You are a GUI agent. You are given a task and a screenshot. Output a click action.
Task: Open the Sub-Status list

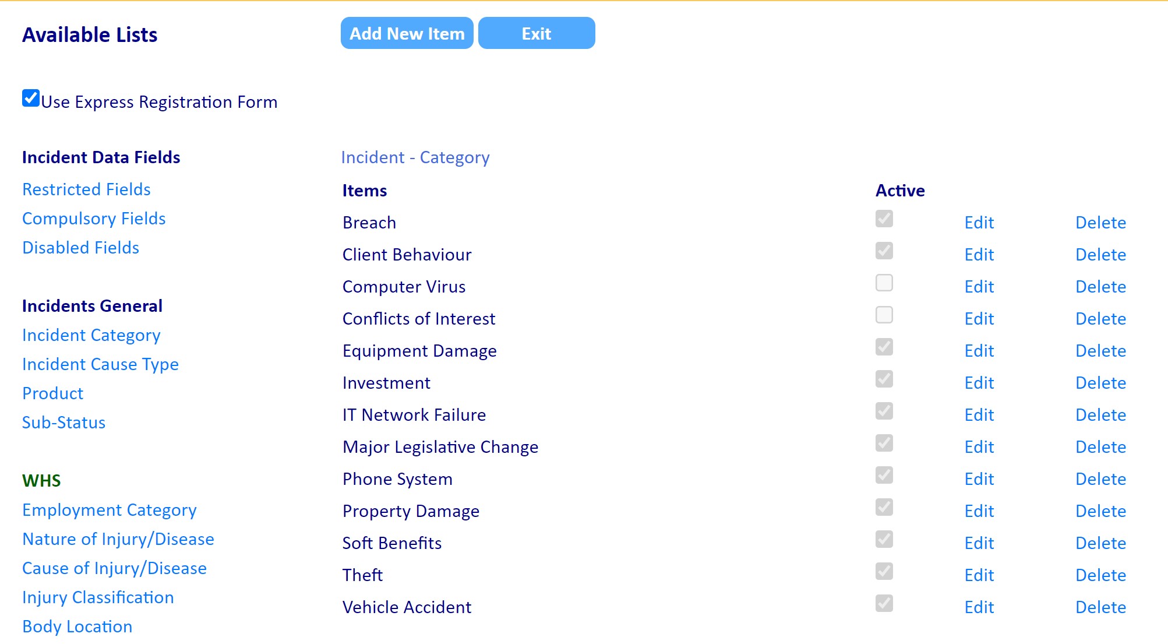coord(63,423)
